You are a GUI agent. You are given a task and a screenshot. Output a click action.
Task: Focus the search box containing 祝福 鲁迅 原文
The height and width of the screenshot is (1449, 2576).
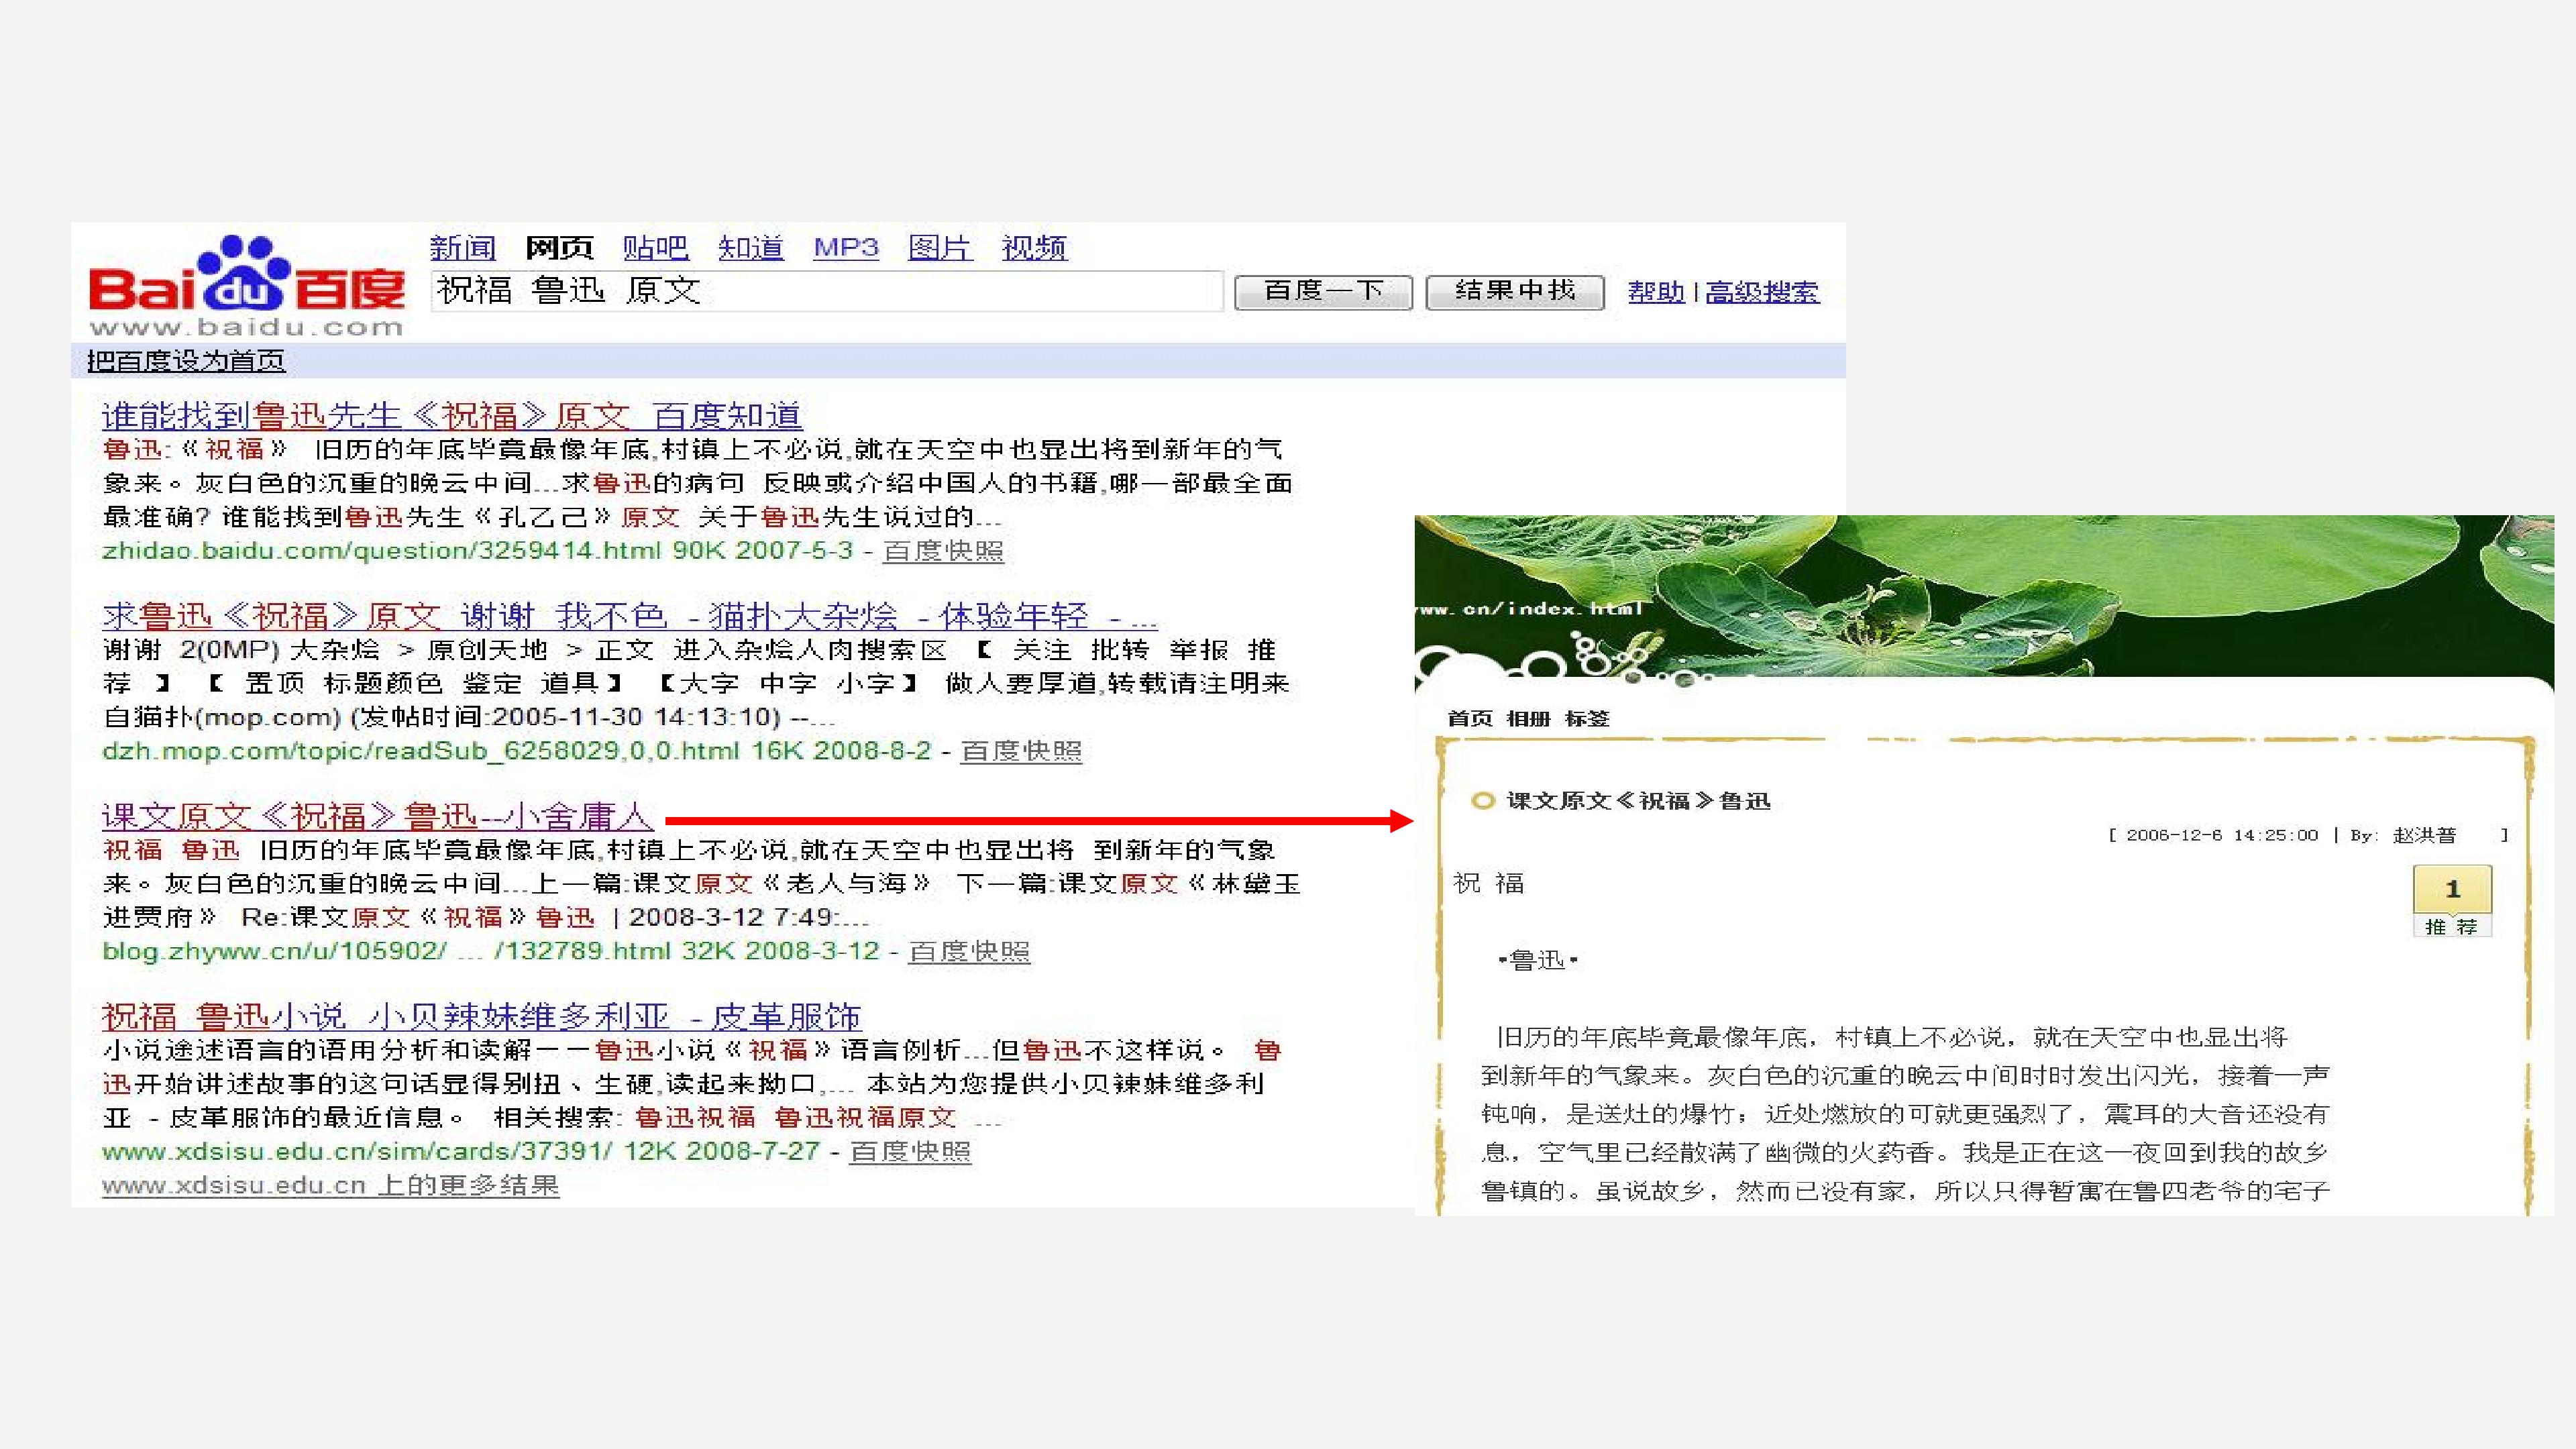(827, 291)
